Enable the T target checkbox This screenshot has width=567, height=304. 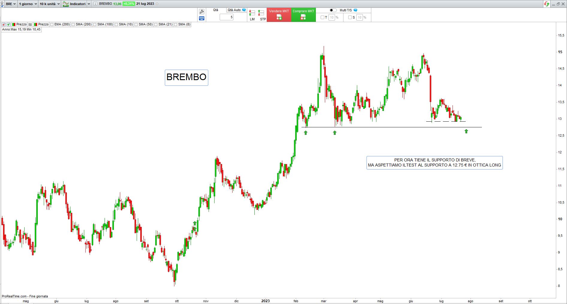(x=322, y=17)
